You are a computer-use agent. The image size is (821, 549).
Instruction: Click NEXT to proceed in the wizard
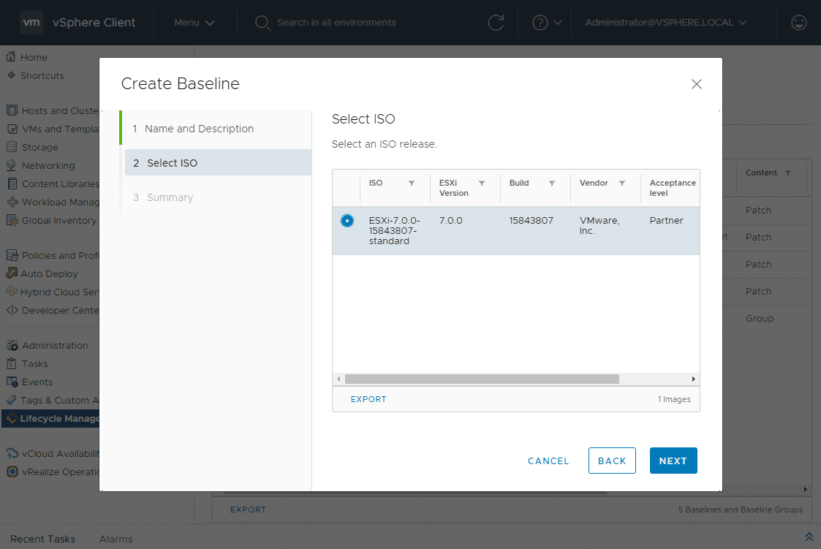(673, 461)
